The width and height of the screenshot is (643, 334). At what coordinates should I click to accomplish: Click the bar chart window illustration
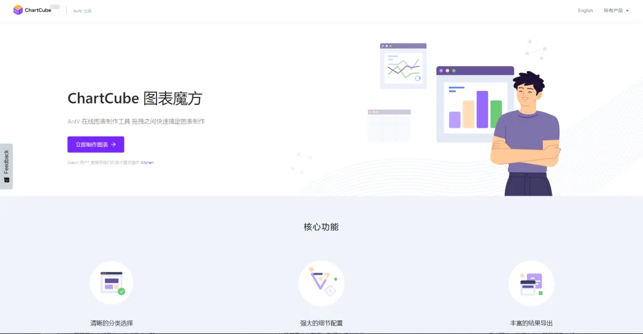click(x=475, y=105)
